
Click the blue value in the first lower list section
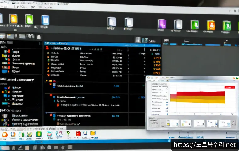pos(116,86)
